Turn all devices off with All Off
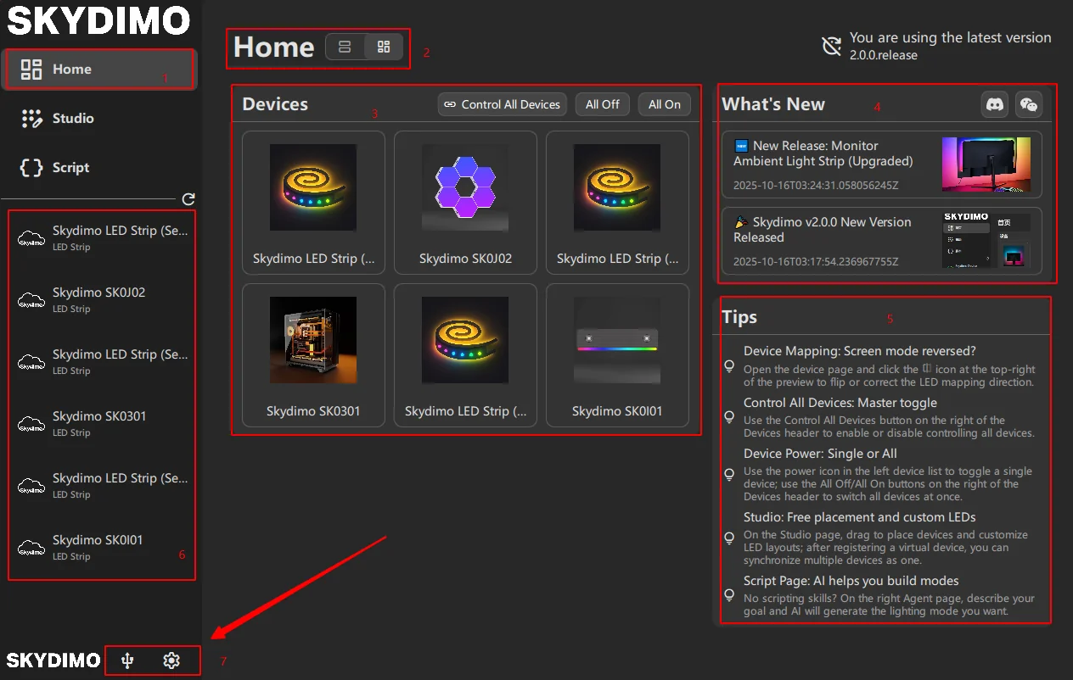This screenshot has height=680, width=1073. tap(603, 104)
